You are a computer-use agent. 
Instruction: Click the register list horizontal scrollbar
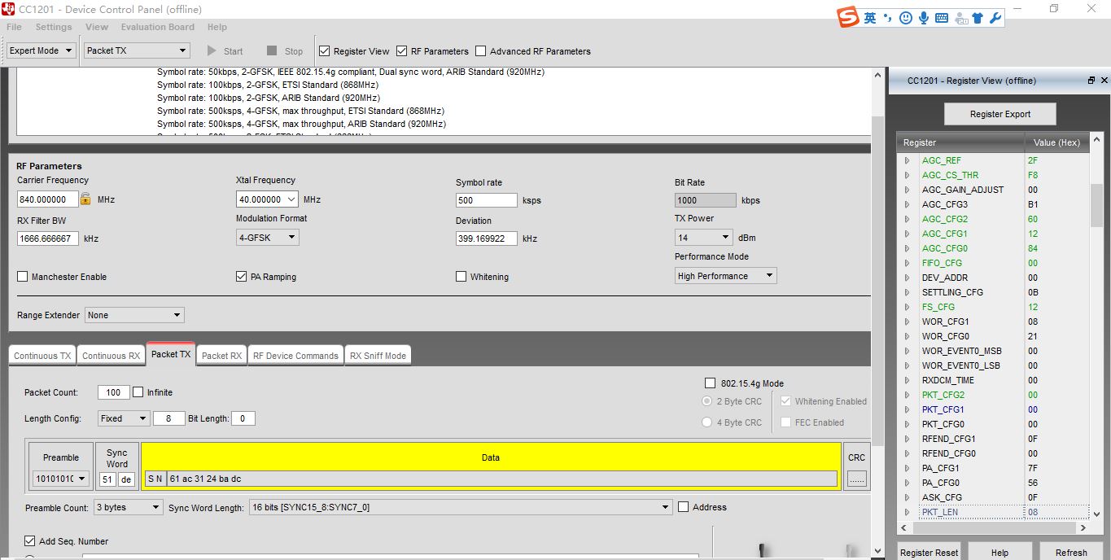pyautogui.click(x=993, y=527)
